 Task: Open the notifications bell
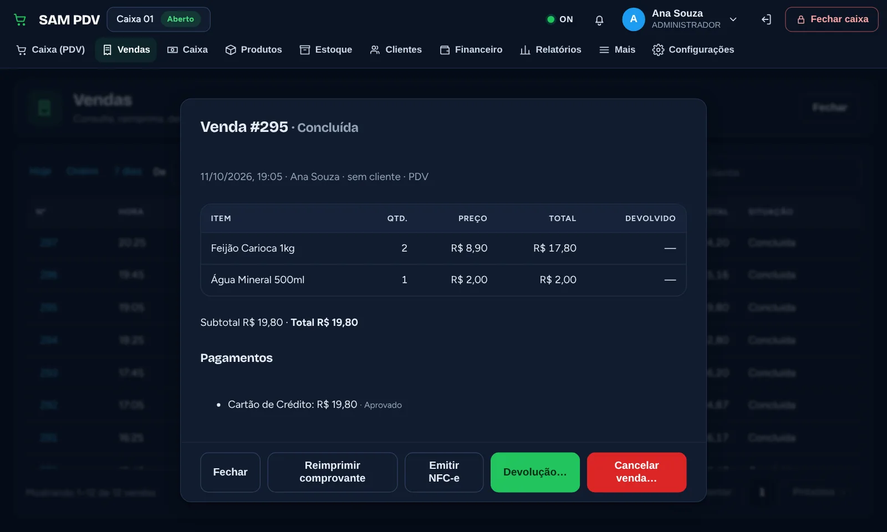(x=599, y=20)
